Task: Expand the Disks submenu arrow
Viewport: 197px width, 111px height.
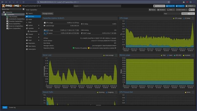Action: coord(39,37)
